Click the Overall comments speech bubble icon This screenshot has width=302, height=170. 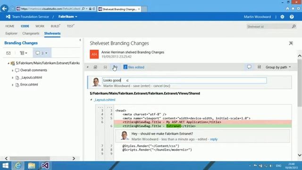pos(17,70)
